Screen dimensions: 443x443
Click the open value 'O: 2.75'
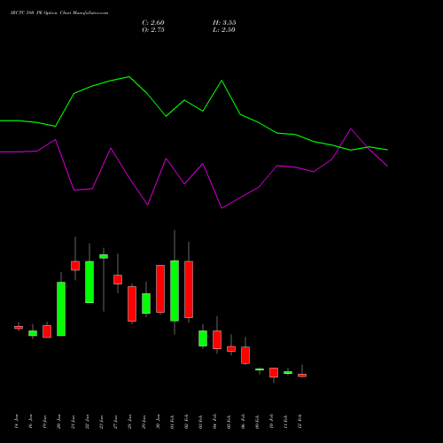click(153, 30)
